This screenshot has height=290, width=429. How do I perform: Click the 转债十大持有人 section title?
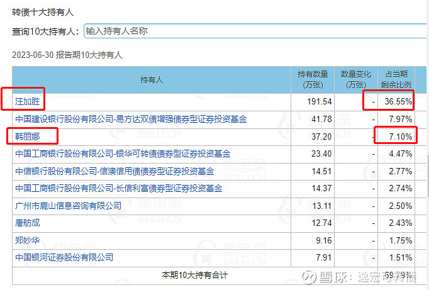[x=43, y=13]
